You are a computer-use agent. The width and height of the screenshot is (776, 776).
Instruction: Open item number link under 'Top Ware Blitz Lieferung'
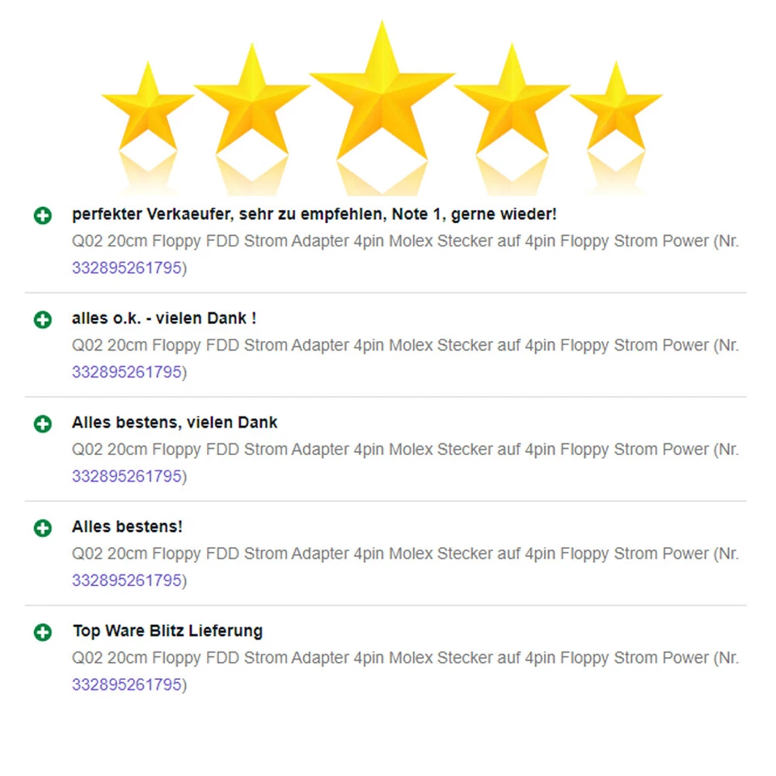(127, 685)
